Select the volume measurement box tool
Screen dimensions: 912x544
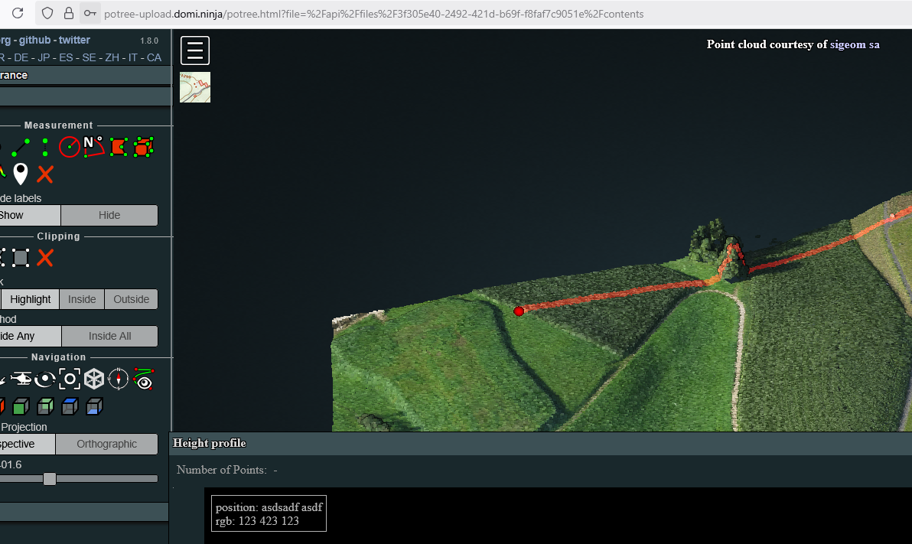tap(143, 147)
